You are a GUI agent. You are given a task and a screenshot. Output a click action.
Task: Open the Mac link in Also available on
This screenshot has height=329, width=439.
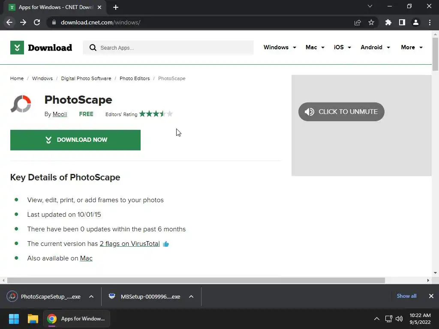coord(86,258)
